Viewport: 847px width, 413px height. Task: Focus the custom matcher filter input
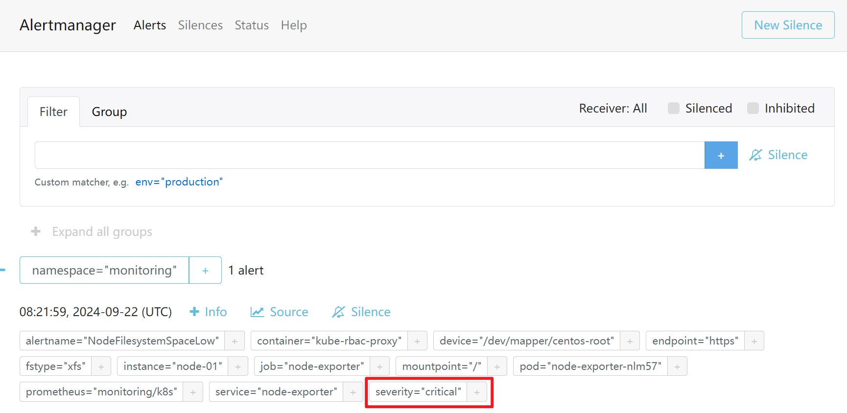(370, 155)
